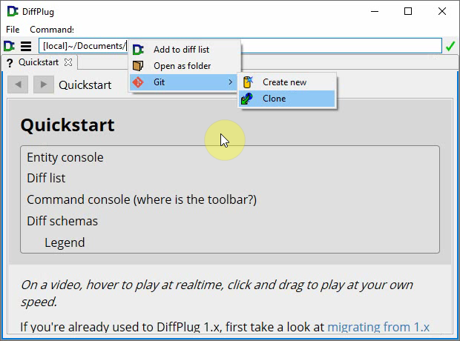Click the Open as folder icon

pyautogui.click(x=138, y=66)
